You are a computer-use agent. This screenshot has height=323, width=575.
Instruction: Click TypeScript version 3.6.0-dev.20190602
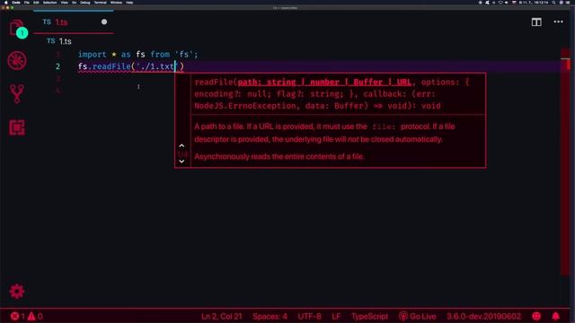pos(483,317)
